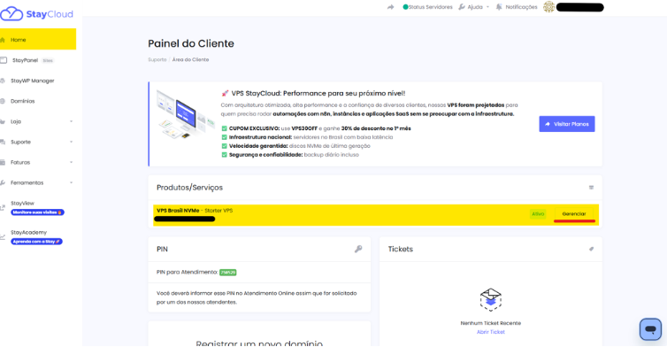Go to Domínios in the sidebar
The image size is (667, 347).
pos(22,101)
